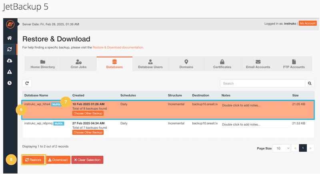Click the My Account button

[x=308, y=24]
